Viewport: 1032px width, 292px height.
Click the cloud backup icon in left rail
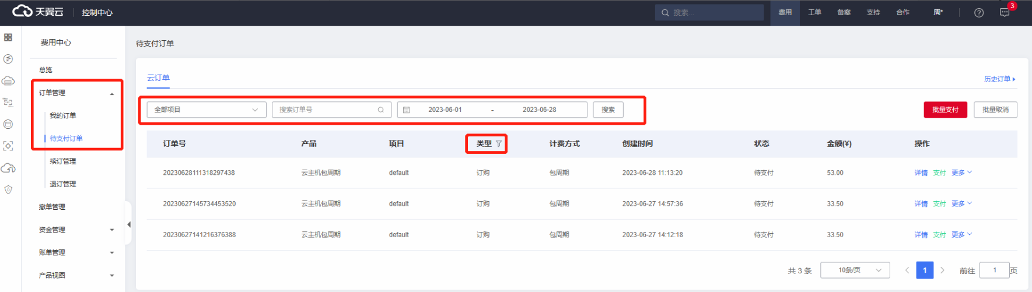(x=8, y=168)
